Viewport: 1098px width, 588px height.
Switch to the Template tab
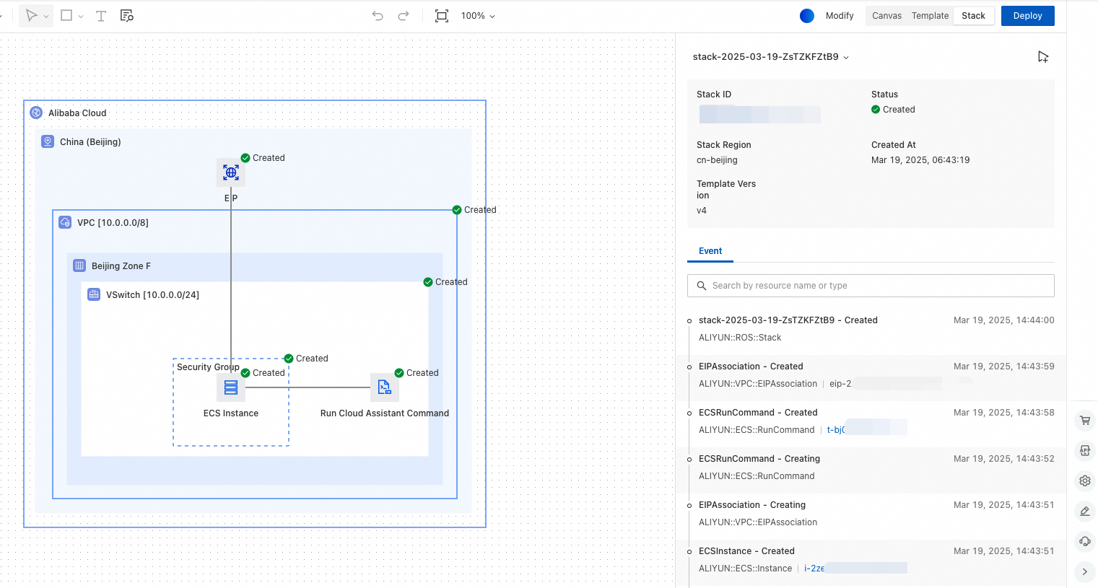pos(930,16)
